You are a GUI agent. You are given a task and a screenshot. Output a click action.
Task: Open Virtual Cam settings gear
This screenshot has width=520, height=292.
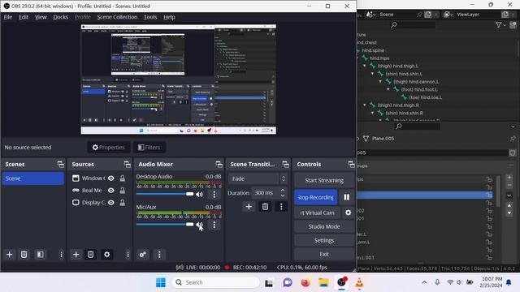click(x=348, y=213)
